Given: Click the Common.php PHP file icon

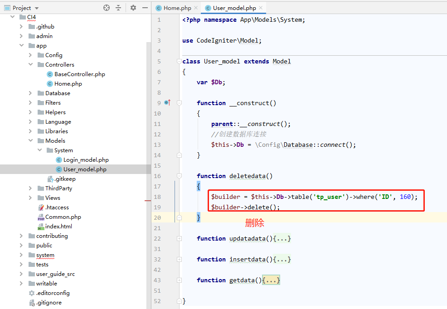Looking at the screenshot, I should pyautogui.click(x=41, y=217).
